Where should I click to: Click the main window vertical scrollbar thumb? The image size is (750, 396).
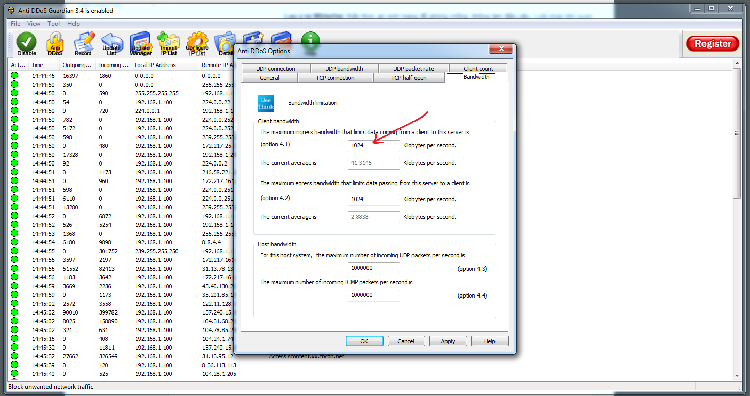737,133
